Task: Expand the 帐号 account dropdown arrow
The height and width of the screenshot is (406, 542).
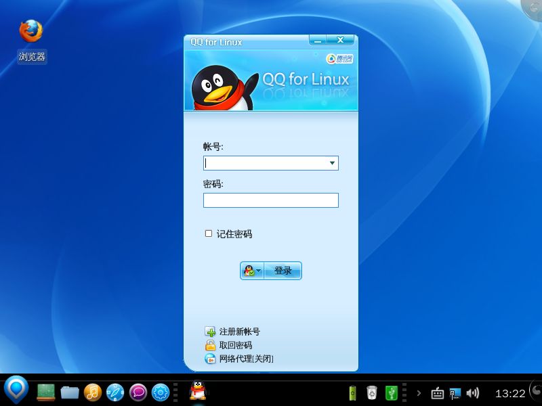Action: click(332, 163)
